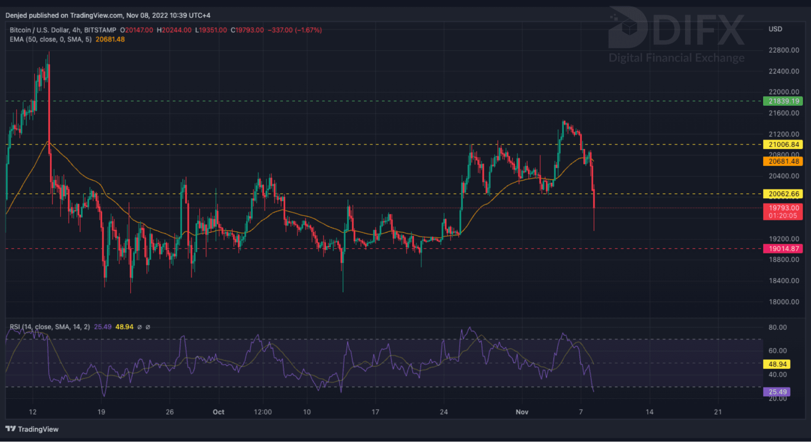Screen dimensions: 811x442
Task: Select the yellow 20062.66 level label
Action: [783, 194]
